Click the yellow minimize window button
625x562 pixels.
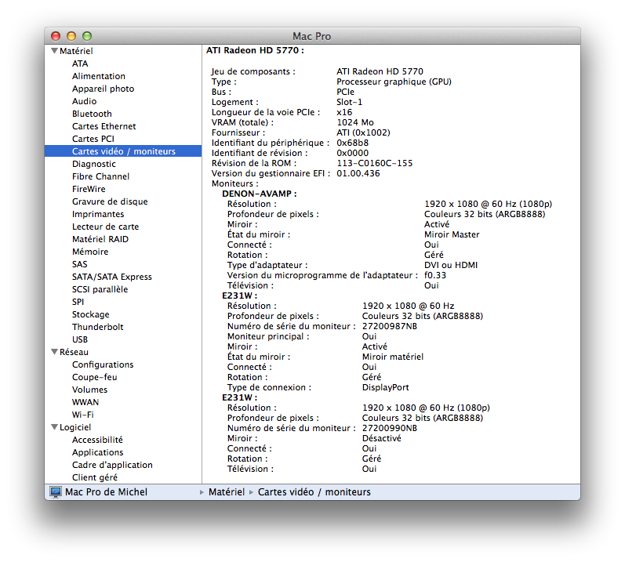pyautogui.click(x=71, y=36)
